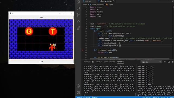Click the tk feather icon in title bar

pyautogui.click(x=11, y=13)
